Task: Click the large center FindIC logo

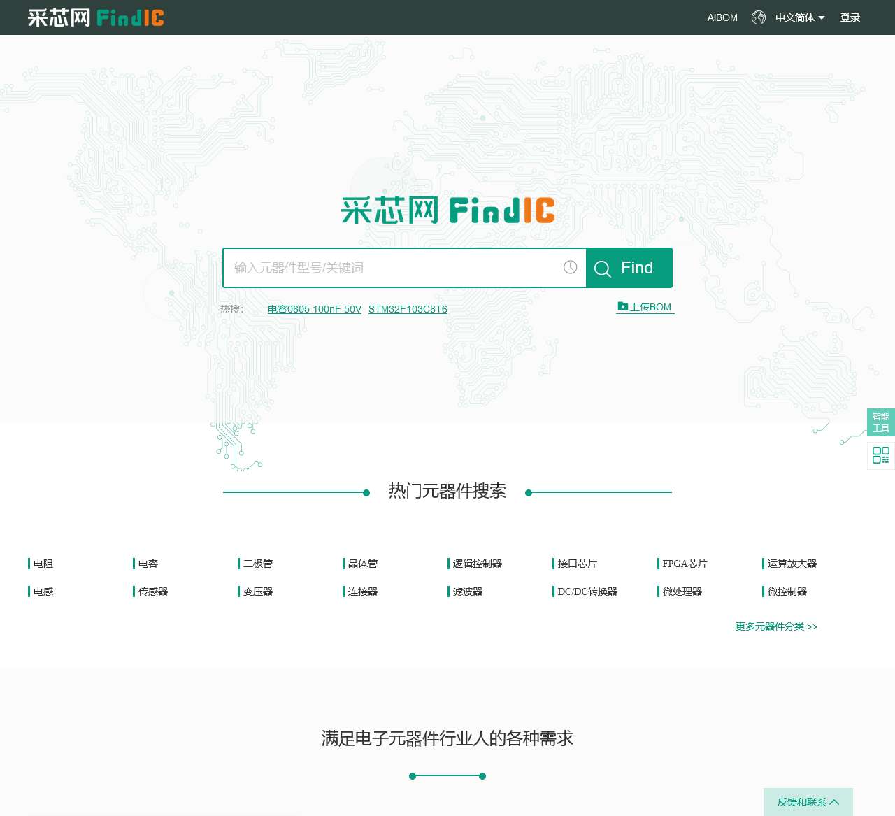Action: coord(447,210)
